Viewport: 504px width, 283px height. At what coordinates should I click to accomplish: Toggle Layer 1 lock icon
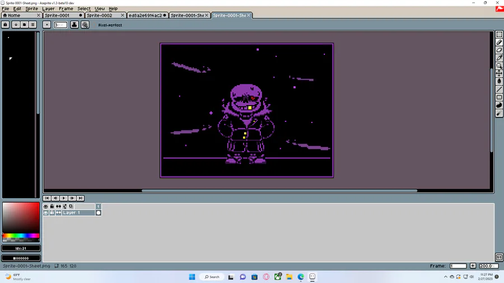[x=52, y=213]
